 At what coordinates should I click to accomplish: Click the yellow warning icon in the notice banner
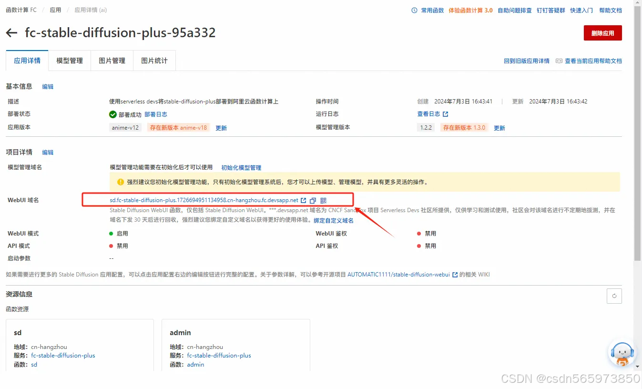tap(121, 182)
